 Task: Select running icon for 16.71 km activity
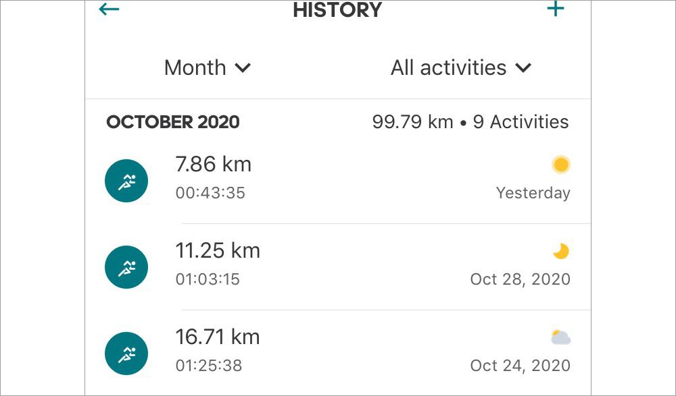coord(126,353)
